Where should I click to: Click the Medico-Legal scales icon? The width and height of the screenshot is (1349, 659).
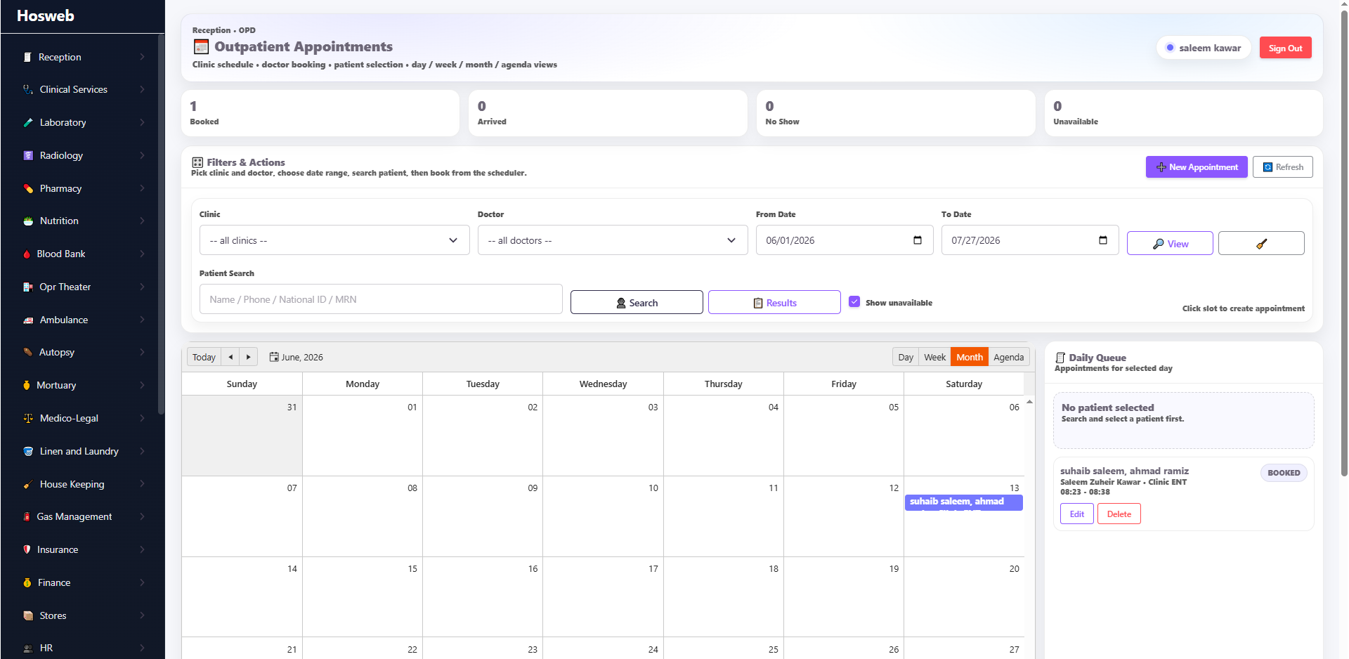click(28, 418)
